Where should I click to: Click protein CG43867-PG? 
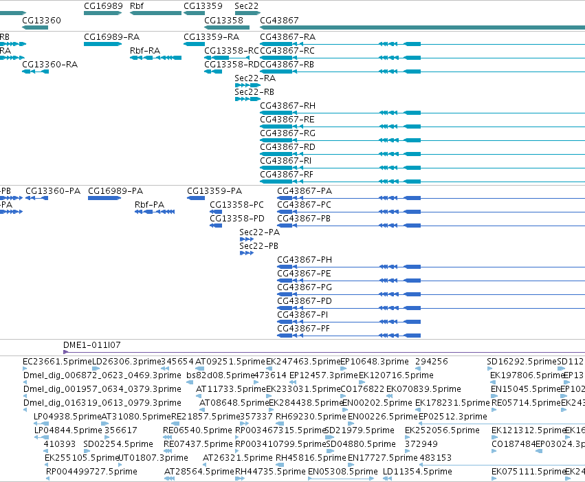[x=305, y=287]
